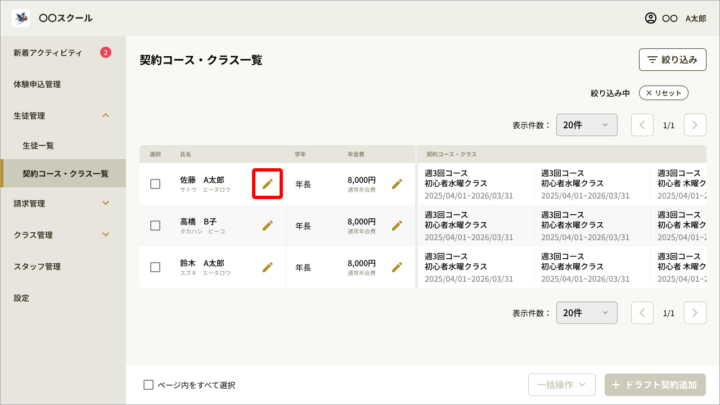The width and height of the screenshot is (720, 405).
Task: Click the next page arrow in pagination
Action: (695, 124)
